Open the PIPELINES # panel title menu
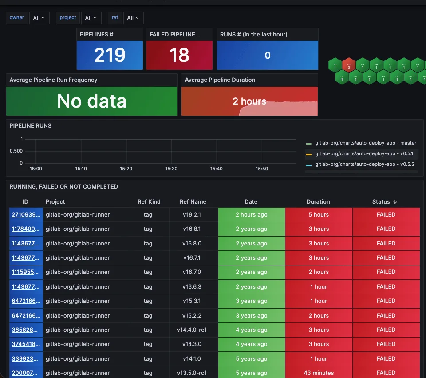The width and height of the screenshot is (426, 378). pos(96,35)
